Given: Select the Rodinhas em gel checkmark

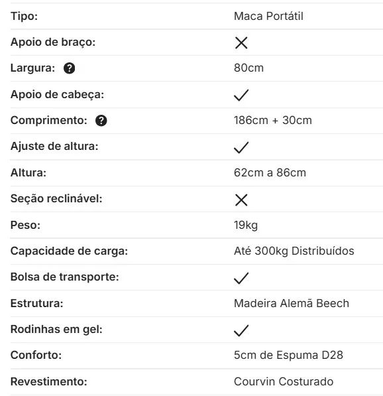Looking at the screenshot, I should 241,330.
